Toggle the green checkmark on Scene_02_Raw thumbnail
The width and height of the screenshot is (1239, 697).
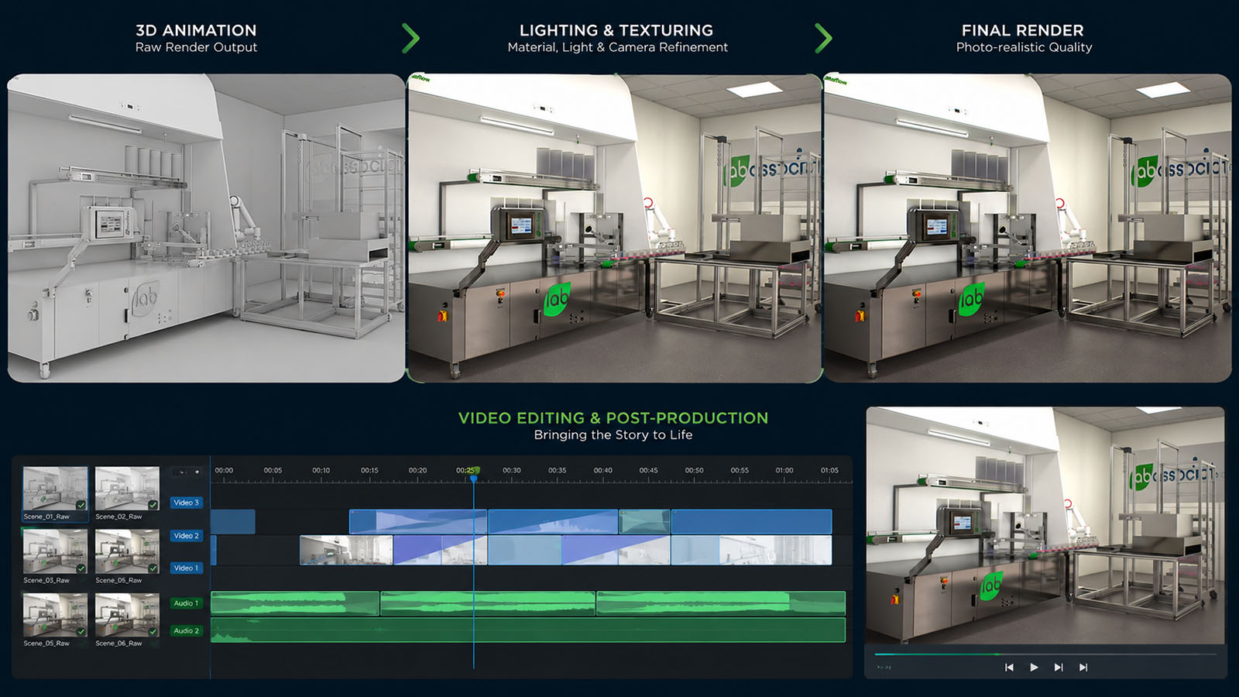(x=153, y=505)
